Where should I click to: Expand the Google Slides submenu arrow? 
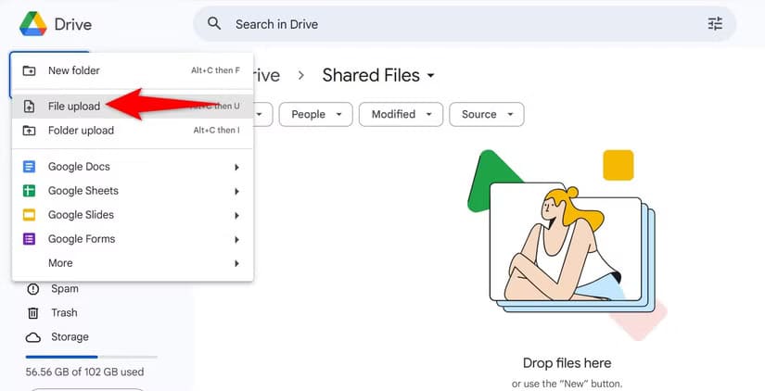click(x=236, y=216)
